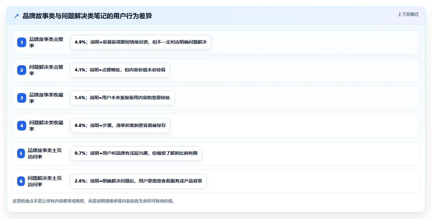
Task: Select the label 问题解决类点赞率
Action: pyautogui.click(x=47, y=70)
